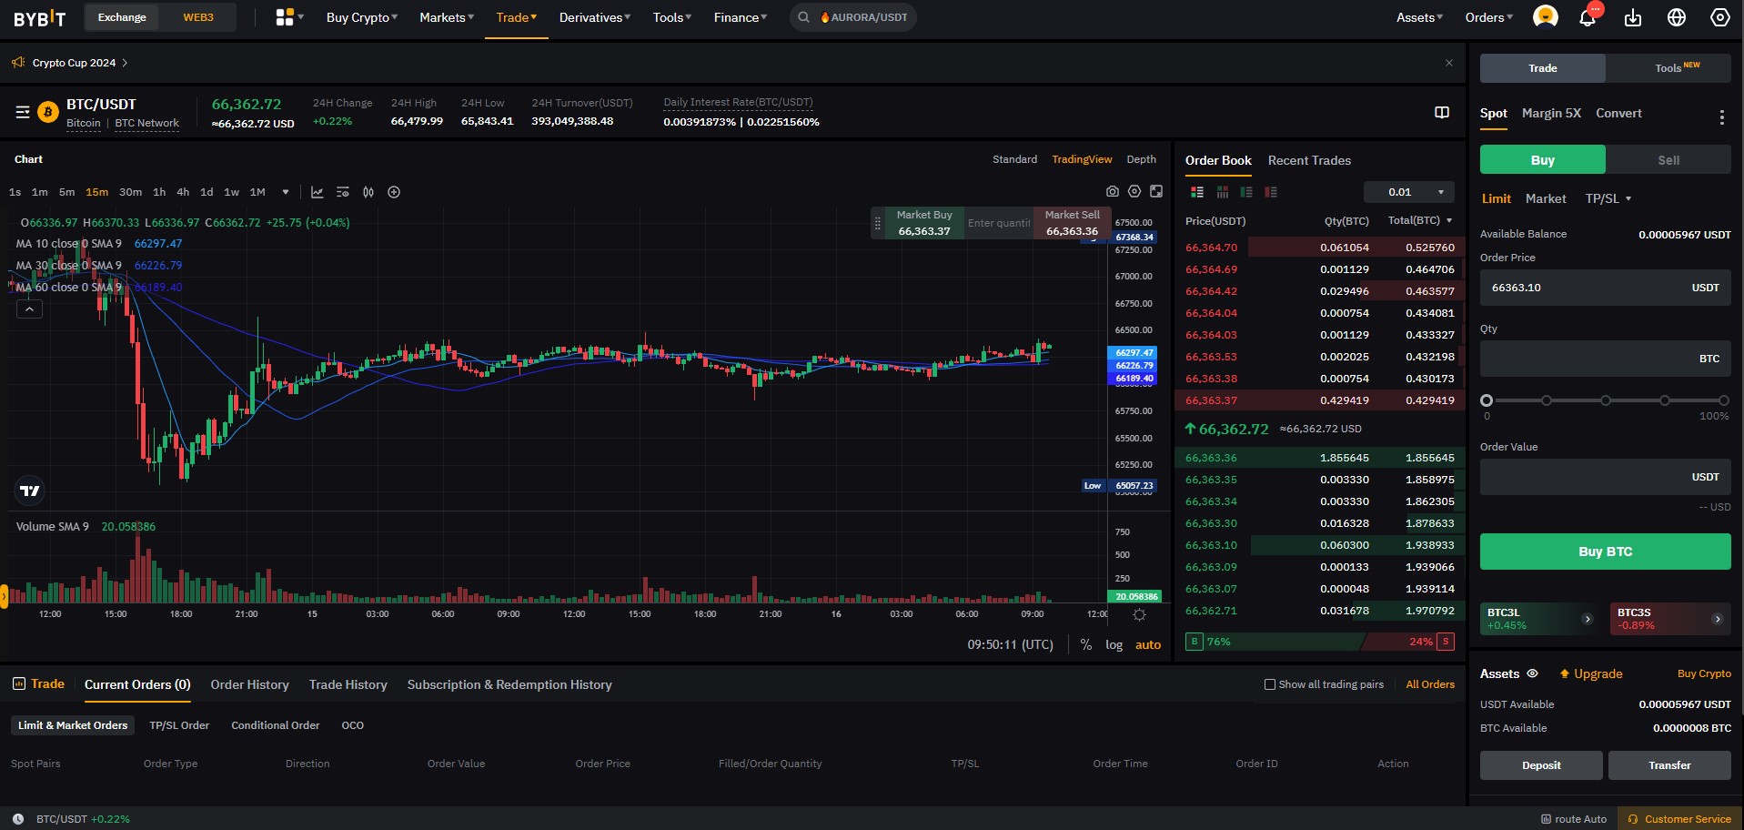Expand the chart to fullscreen icon

1156,191
